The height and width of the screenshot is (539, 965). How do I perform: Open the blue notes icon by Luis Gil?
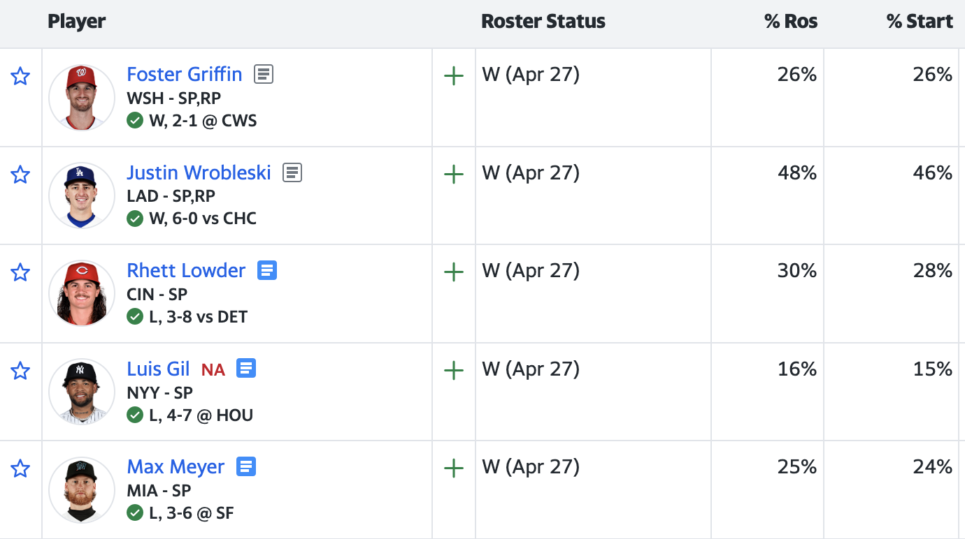click(x=246, y=368)
